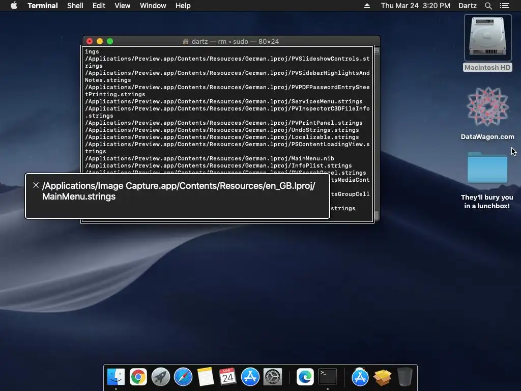
Task: Open the Edit menu
Action: [x=99, y=6]
